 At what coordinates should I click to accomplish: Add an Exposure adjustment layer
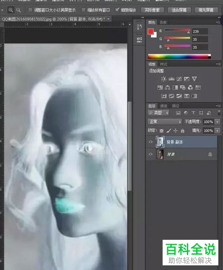click(x=187, y=79)
